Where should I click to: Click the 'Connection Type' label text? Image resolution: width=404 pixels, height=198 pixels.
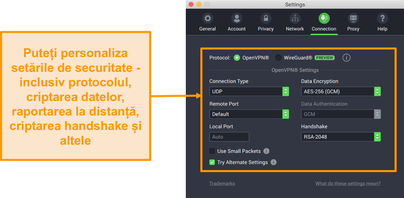(229, 81)
